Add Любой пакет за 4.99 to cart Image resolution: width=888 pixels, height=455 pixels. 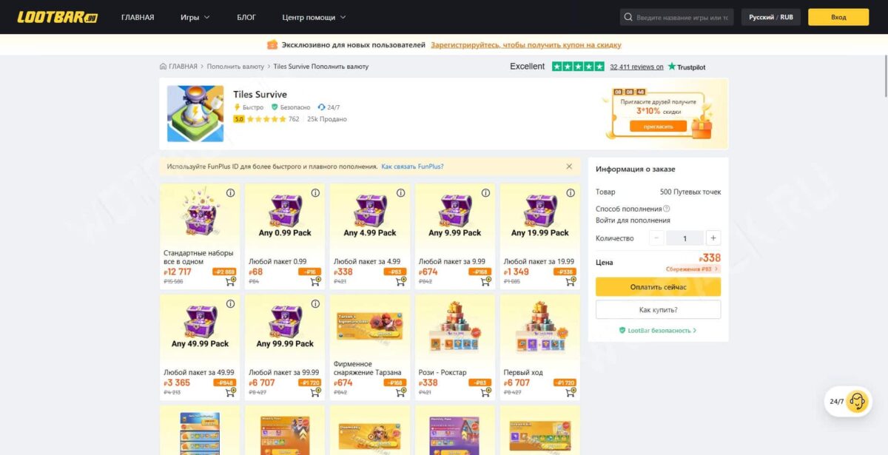tap(400, 281)
